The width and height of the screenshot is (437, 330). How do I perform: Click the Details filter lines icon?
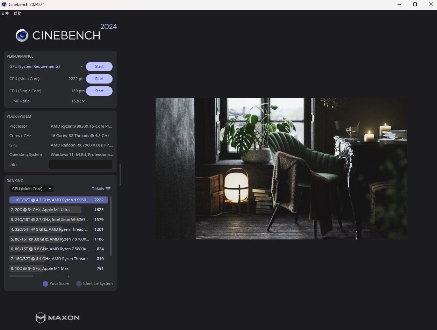click(108, 189)
